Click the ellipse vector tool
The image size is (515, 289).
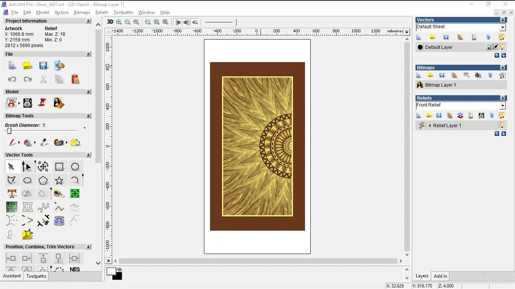28,180
